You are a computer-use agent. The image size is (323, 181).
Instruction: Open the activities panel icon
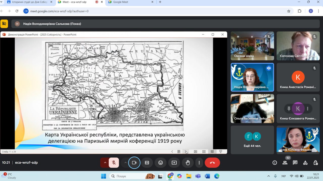305,163
